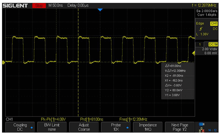Click the USB status icon

202,124
